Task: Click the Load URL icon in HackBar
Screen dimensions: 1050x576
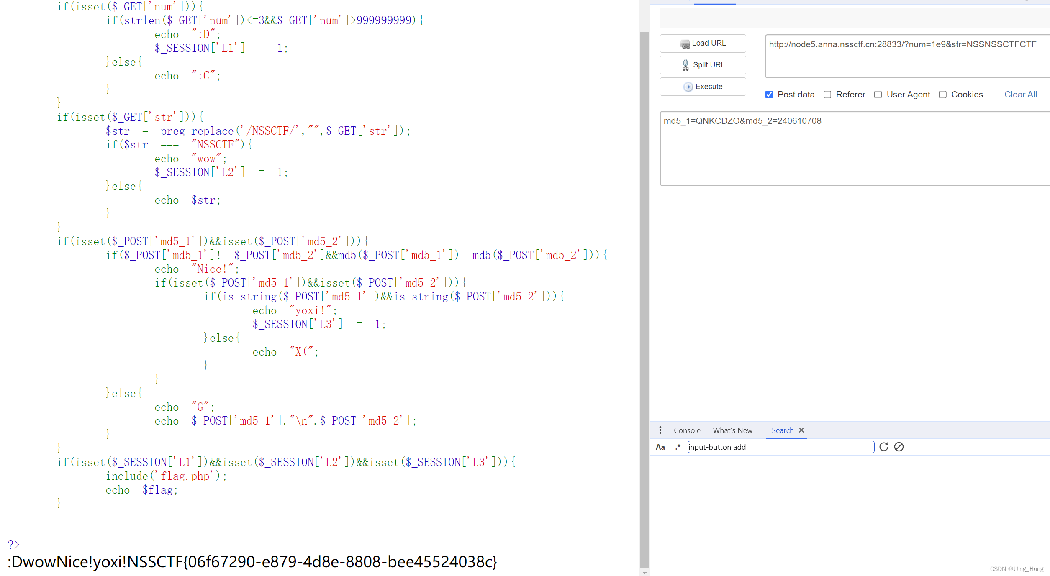Action: coord(685,44)
